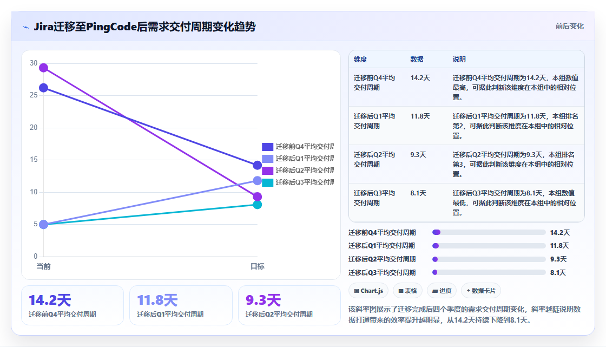The width and height of the screenshot is (606, 347).
Task: Click the 8.1天 value beside the progress bar
Action: (x=558, y=273)
